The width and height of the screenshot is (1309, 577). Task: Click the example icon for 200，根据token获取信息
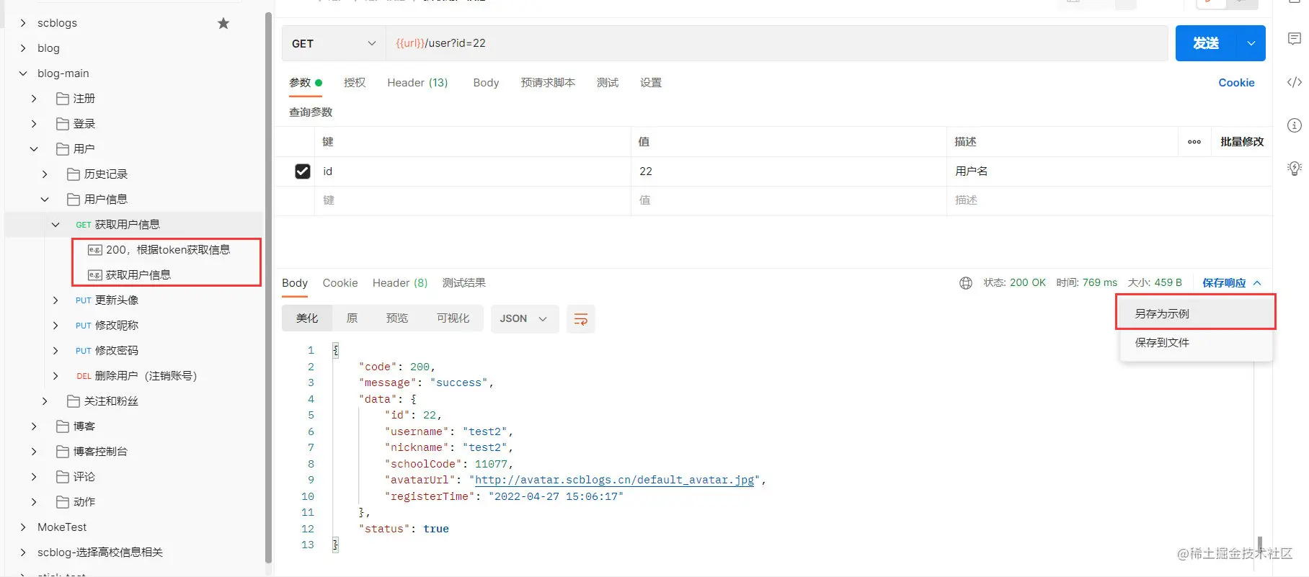click(x=94, y=250)
